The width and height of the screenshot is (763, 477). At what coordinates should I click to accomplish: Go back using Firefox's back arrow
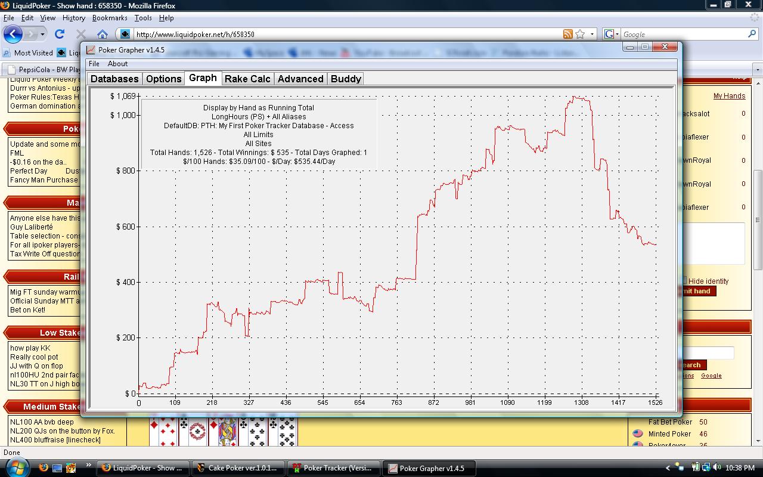(x=13, y=34)
